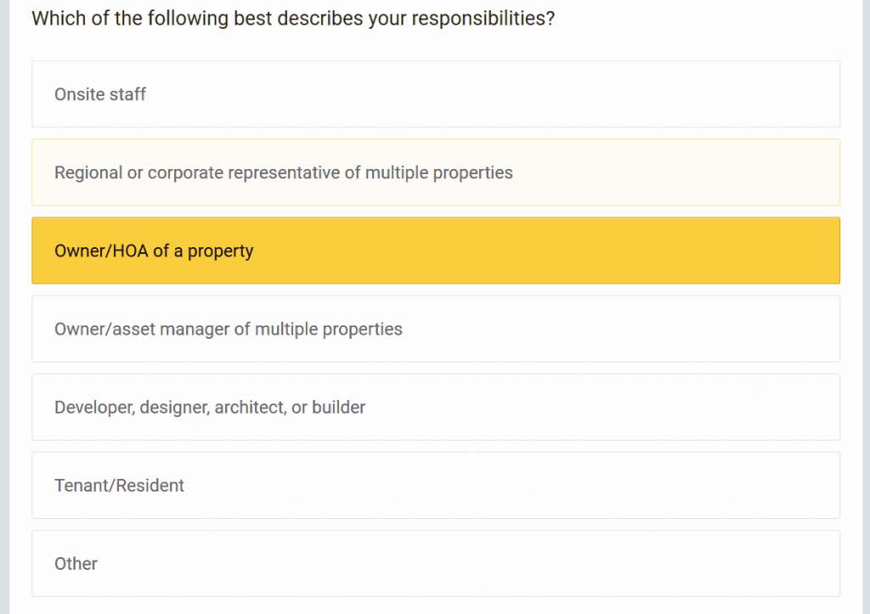Click the 'Tenant/Resident' label text

pyautogui.click(x=119, y=485)
